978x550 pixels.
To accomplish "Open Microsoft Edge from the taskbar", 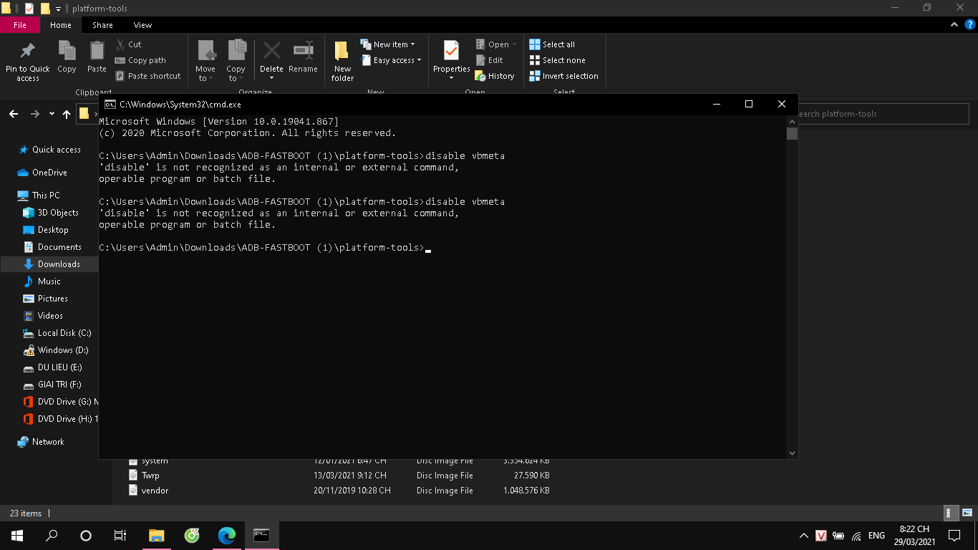I will (227, 536).
